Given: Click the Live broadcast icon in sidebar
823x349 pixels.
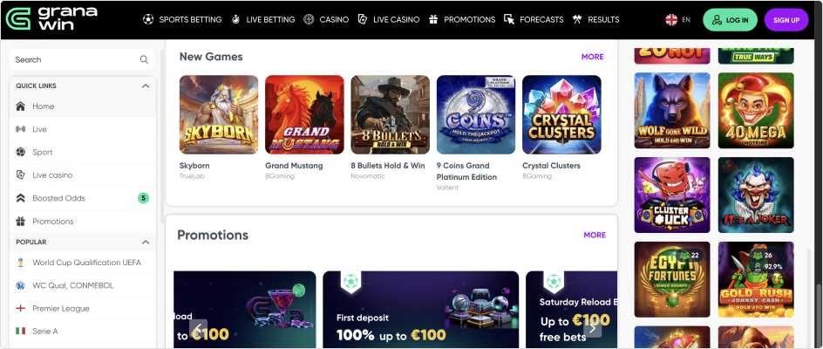Looking at the screenshot, I should [x=21, y=129].
